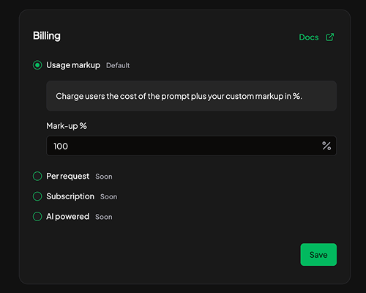Click the Subscription label text
Image resolution: width=366 pixels, height=293 pixels.
[70, 196]
